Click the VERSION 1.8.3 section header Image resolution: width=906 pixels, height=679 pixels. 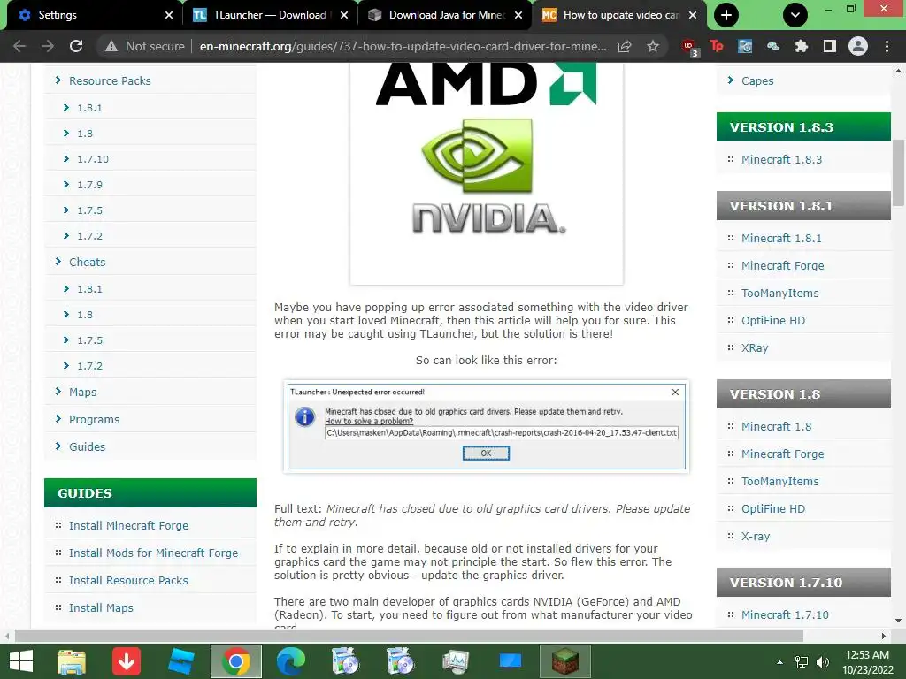(x=803, y=127)
